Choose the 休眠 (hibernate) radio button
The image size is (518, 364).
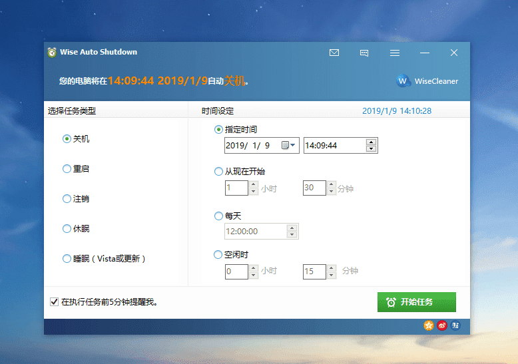coord(67,229)
